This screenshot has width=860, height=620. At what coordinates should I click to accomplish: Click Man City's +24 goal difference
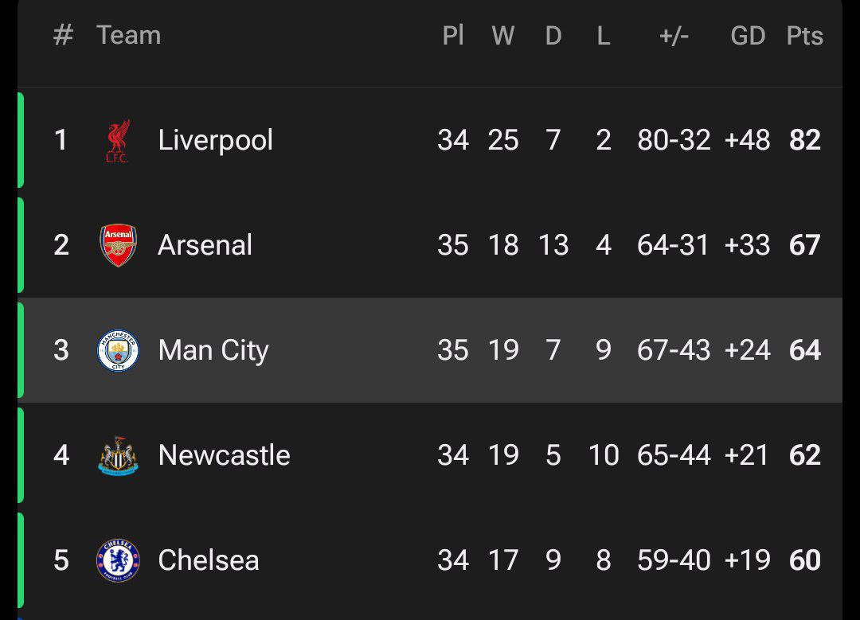(747, 350)
